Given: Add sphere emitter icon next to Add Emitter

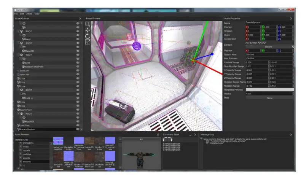Looking at the screenshot, I should pos(259,43).
